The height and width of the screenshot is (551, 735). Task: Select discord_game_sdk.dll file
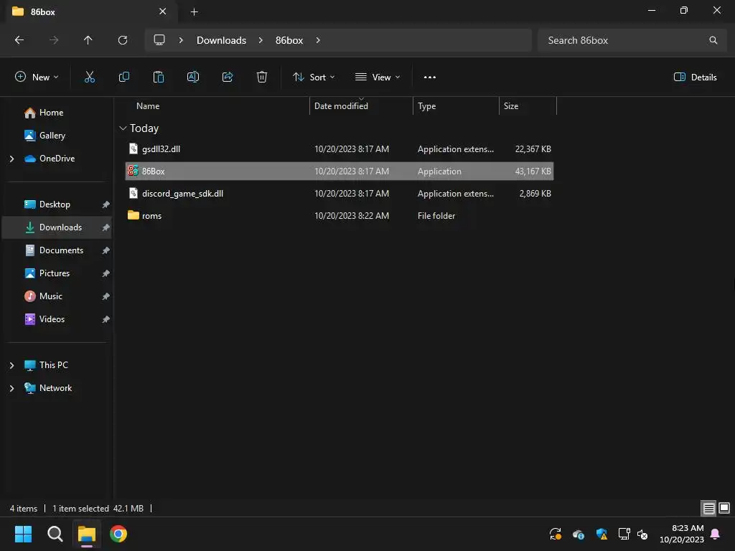coord(340,194)
